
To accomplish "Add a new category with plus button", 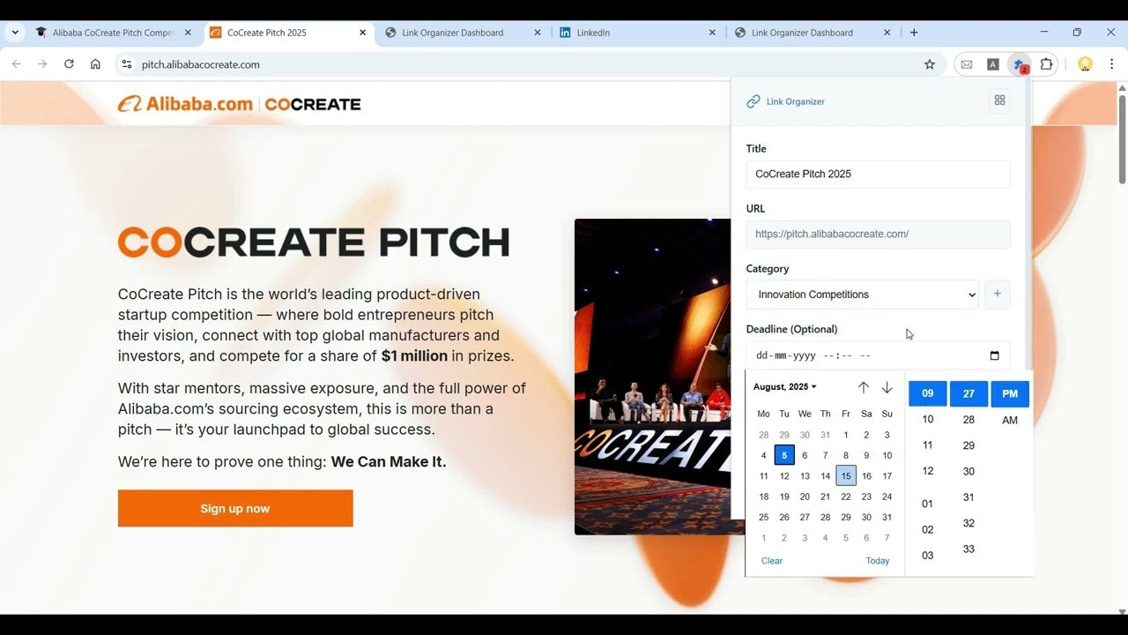I will (997, 295).
